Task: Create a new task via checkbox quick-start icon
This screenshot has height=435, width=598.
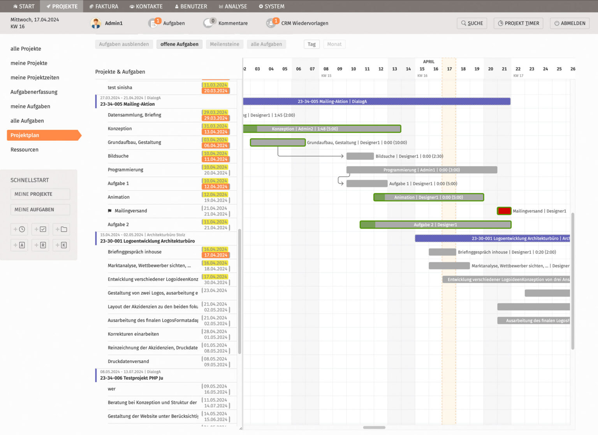Action: (x=40, y=229)
